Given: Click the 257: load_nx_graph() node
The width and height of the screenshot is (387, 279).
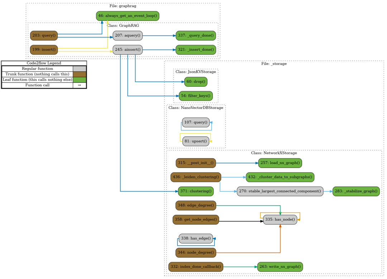Looking at the screenshot, I should [280, 163].
